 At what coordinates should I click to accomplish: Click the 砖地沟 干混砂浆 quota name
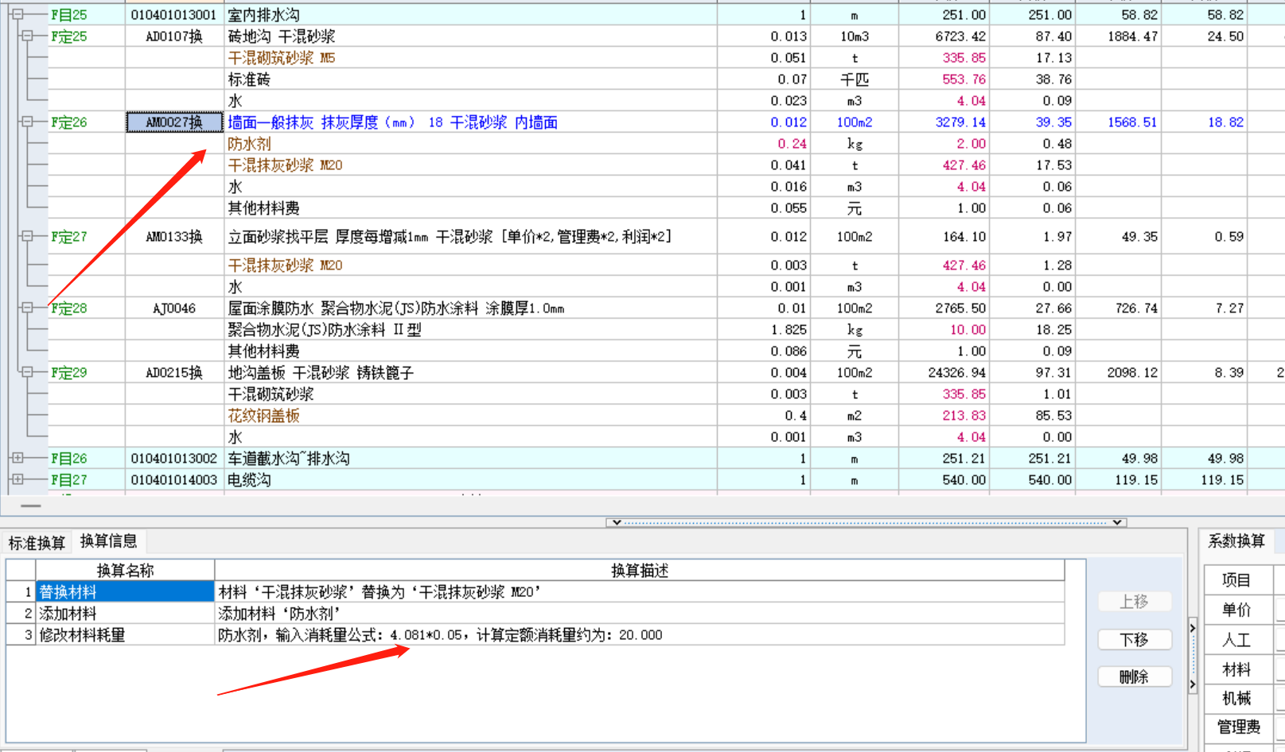(x=282, y=37)
